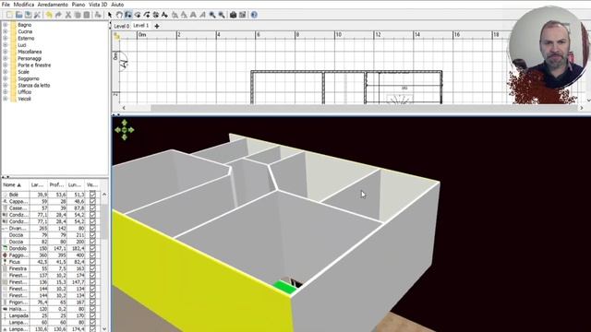Sort by the Lar... width column header
This screenshot has height=332, width=591.
[39, 184]
